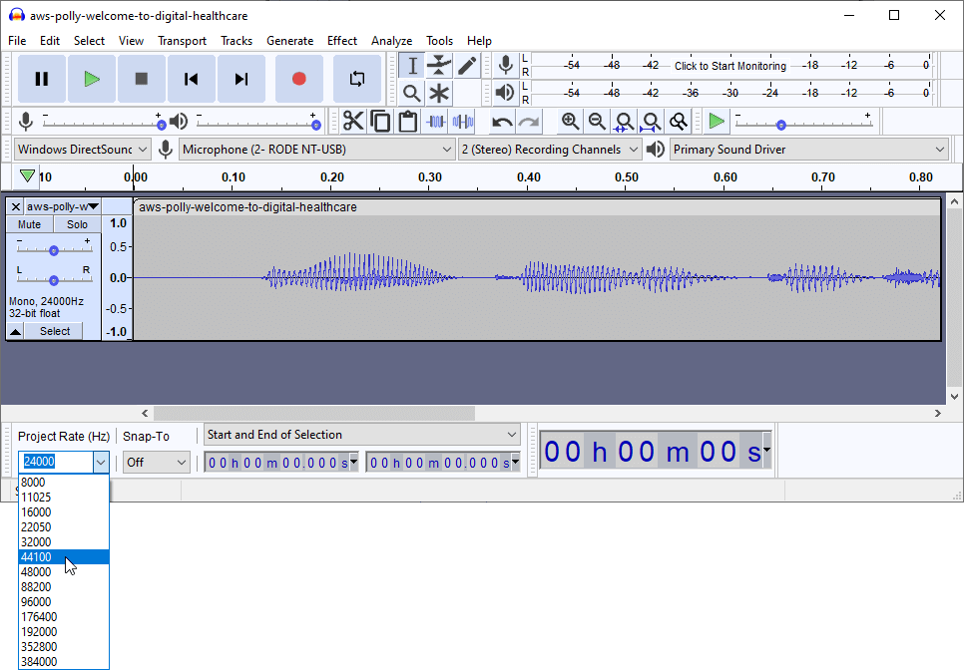The height and width of the screenshot is (670, 964).
Task: Solo the aws-polly track
Action: [x=78, y=224]
